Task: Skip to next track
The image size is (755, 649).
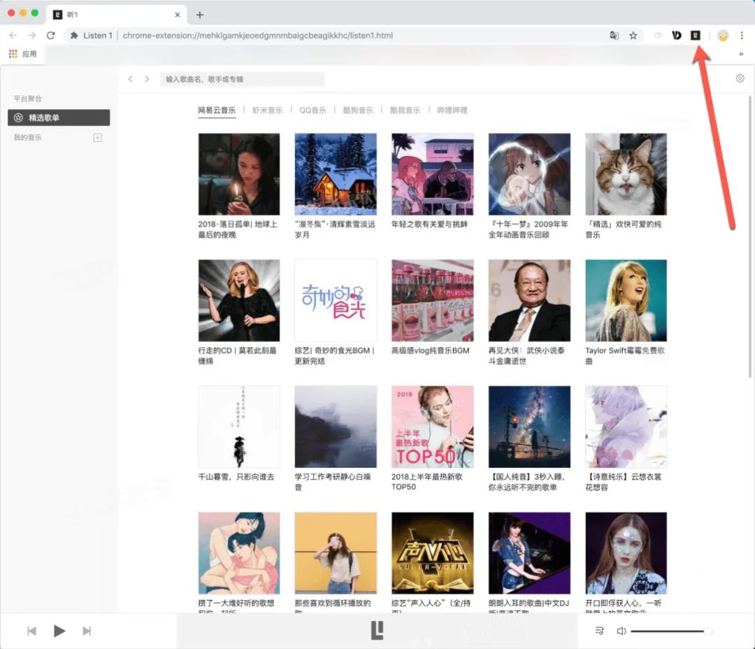Action: [x=87, y=631]
